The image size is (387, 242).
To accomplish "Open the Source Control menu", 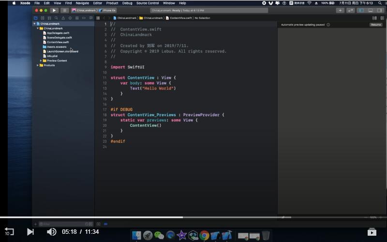I will pos(147,3).
